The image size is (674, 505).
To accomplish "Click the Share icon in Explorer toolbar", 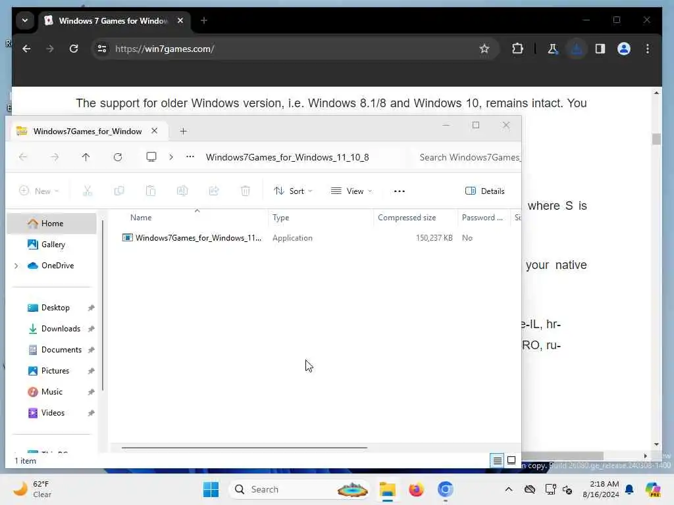I will coord(214,191).
